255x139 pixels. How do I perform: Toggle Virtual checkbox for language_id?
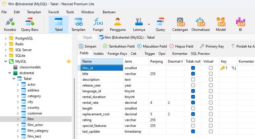pos(211,91)
